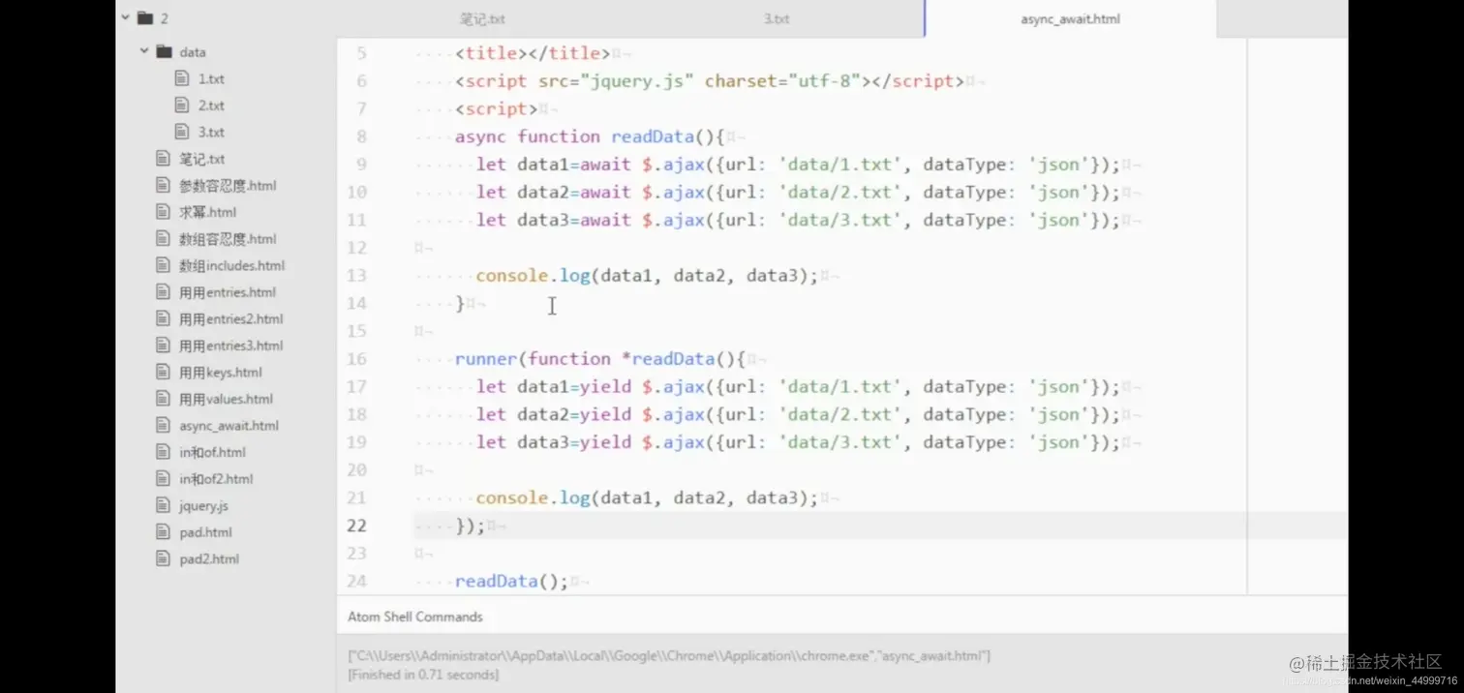The image size is (1464, 693).
Task: Click file icon beside async_await.html in tree
Action: (x=162, y=425)
